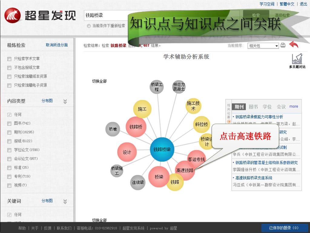Click the 桥梁工程 gray node
310x233 pixels.
pyautogui.click(x=157, y=87)
